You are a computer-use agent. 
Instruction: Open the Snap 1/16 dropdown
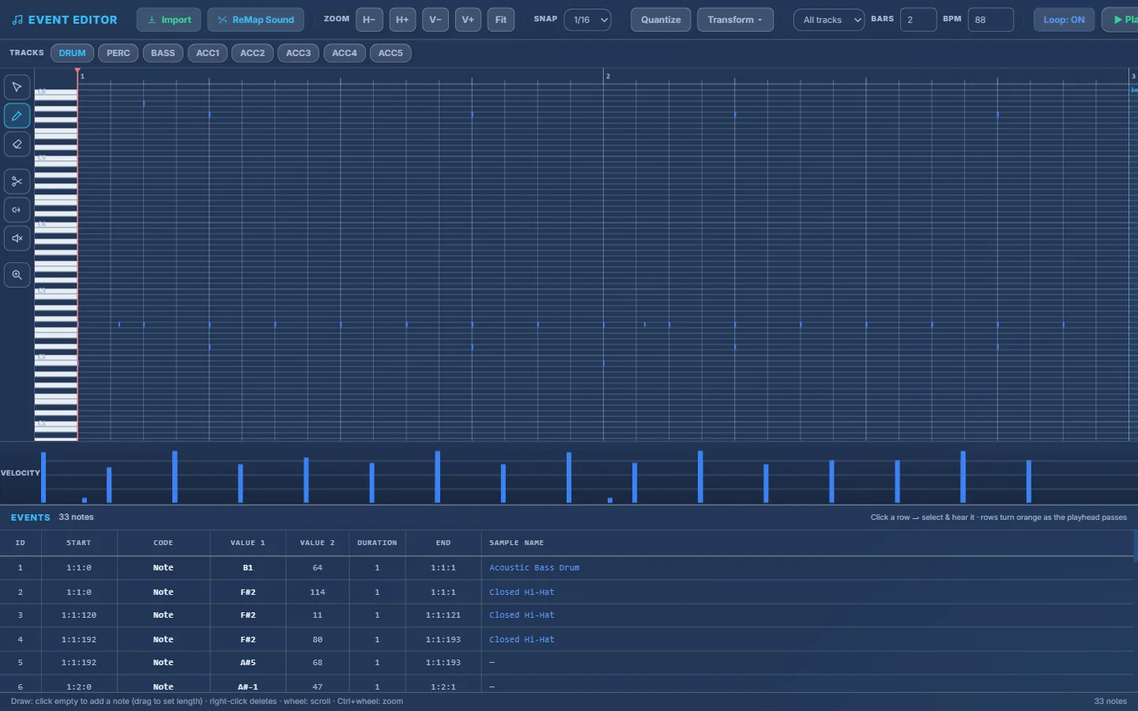point(587,20)
